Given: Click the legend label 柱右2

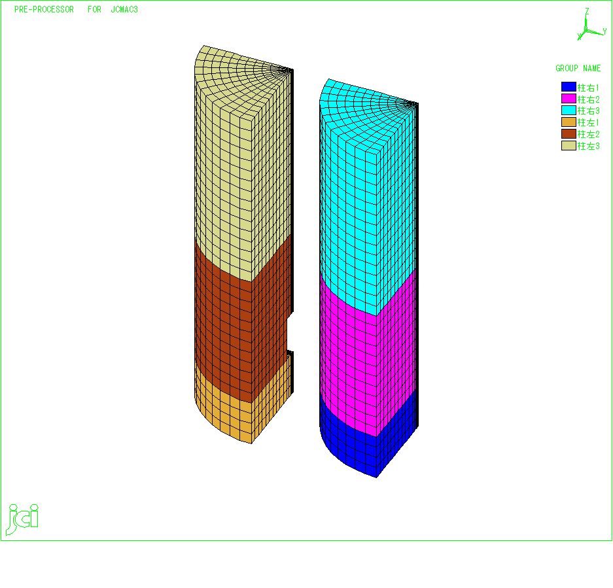Looking at the screenshot, I should coord(588,99).
